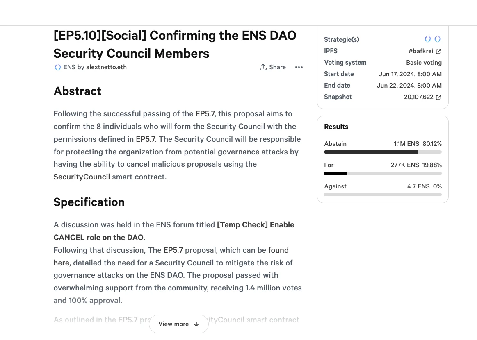Open the Snapshot block external link icon

point(439,97)
